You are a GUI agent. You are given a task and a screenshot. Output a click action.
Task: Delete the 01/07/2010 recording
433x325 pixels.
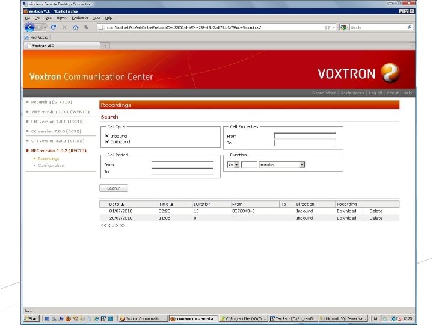pyautogui.click(x=376, y=211)
